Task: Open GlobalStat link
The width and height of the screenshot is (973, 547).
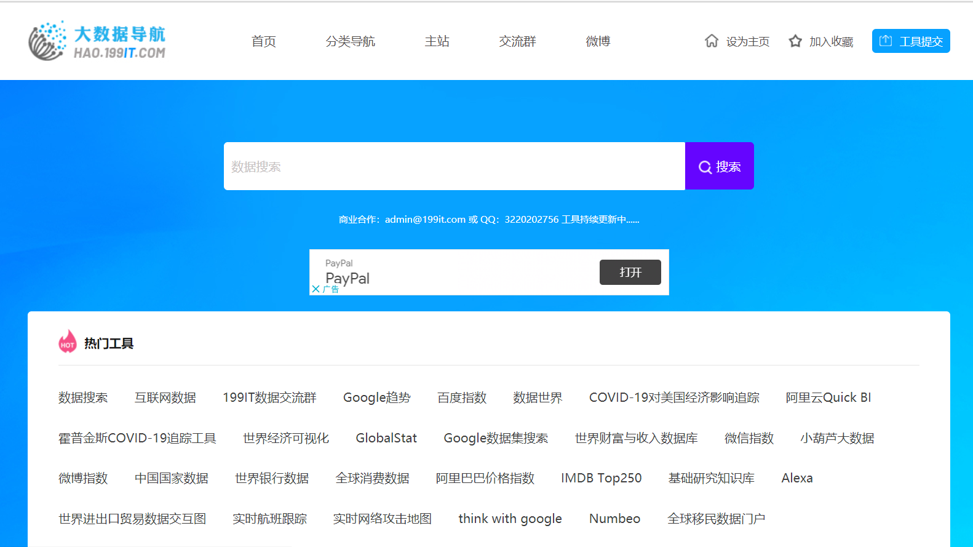Action: click(x=386, y=438)
